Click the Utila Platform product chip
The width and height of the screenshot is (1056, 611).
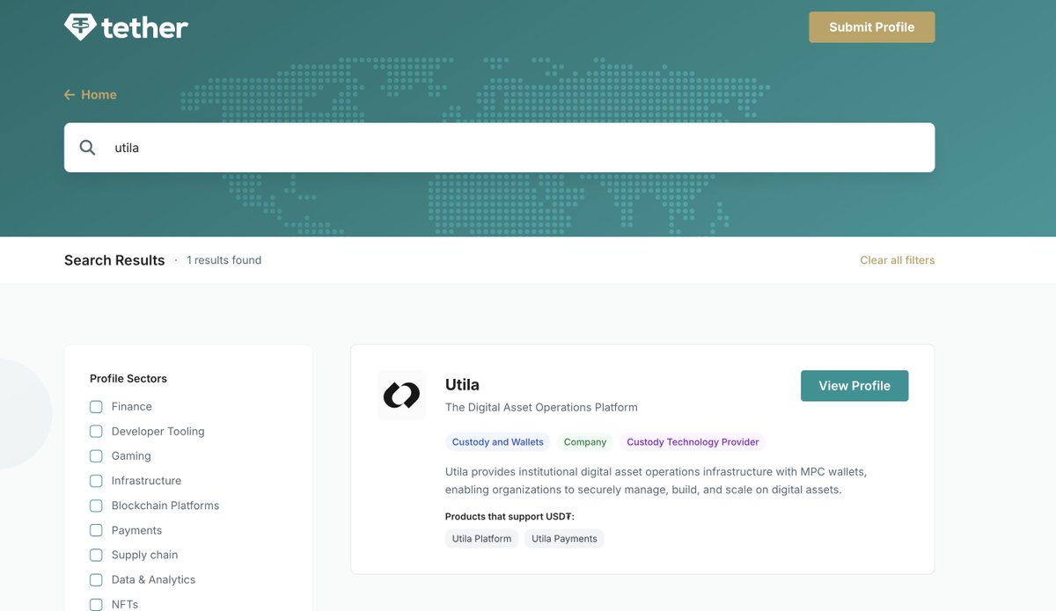pos(481,539)
